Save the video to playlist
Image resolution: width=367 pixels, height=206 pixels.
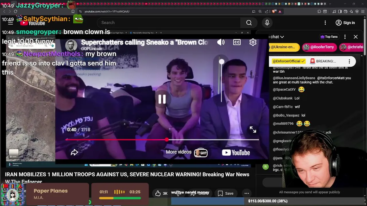coord(226,193)
